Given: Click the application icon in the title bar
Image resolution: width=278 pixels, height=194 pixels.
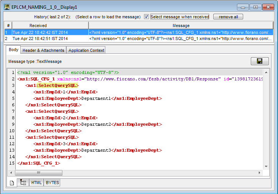Looking at the screenshot, I should coord(7,7).
